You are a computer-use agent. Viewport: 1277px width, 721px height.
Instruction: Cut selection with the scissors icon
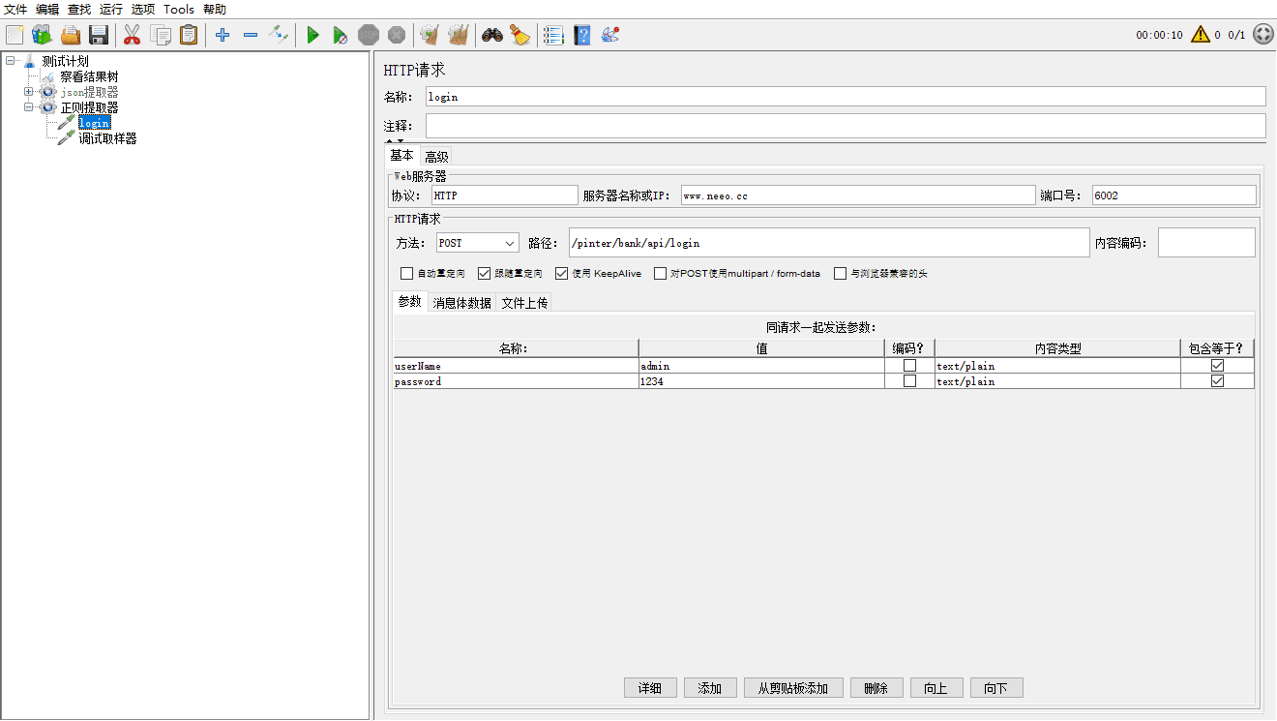point(133,36)
